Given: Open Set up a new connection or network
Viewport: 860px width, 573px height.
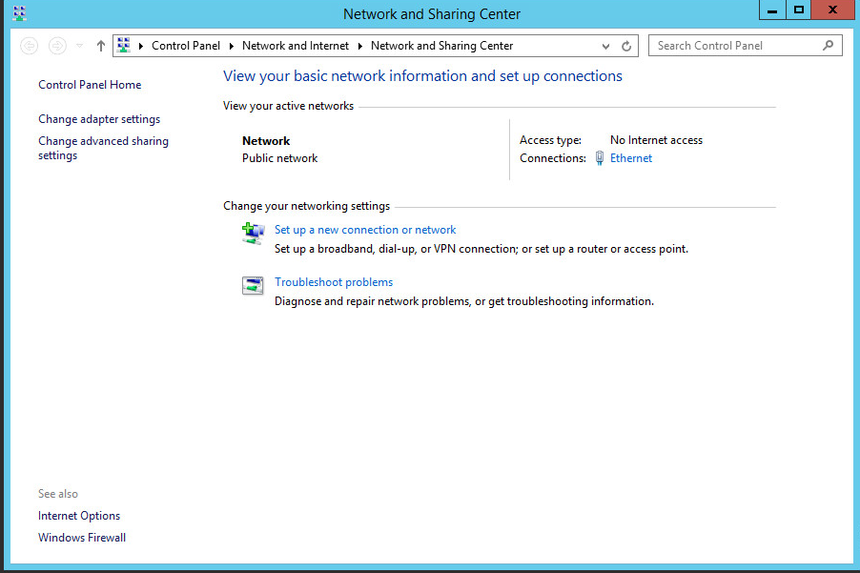Looking at the screenshot, I should click(x=365, y=230).
